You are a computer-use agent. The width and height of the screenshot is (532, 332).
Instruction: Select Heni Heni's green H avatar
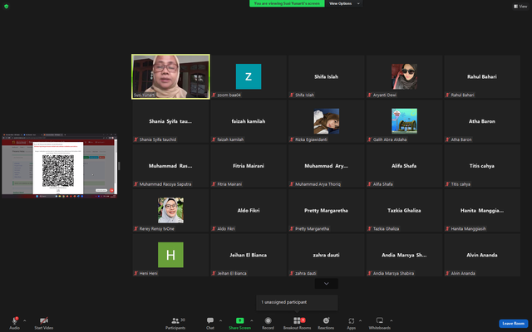pos(170,255)
